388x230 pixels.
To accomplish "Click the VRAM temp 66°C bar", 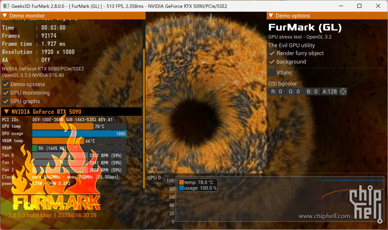I will tap(79, 141).
